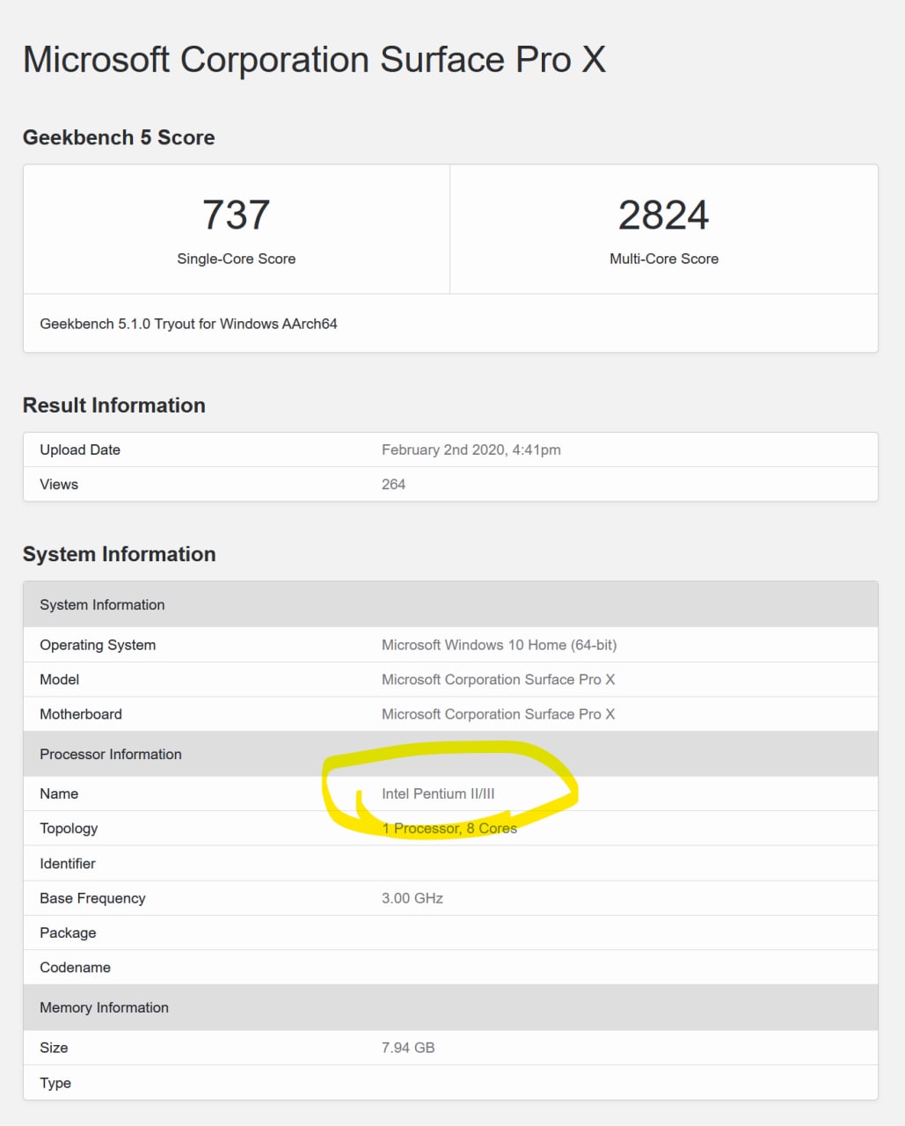This screenshot has width=905, height=1126.
Task: Click the multi-core score 2824
Action: (x=663, y=215)
